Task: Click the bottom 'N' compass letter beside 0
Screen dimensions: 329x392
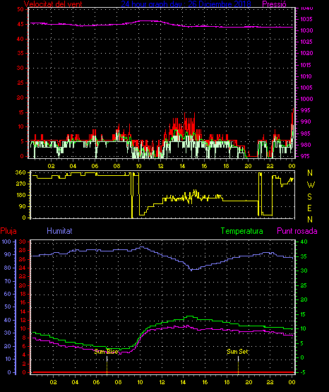Action: coord(310,220)
